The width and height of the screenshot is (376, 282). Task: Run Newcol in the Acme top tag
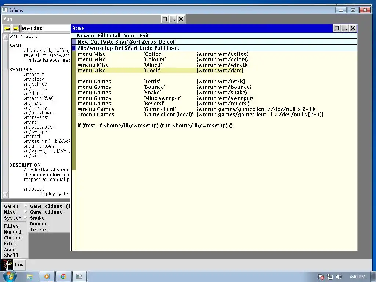click(86, 36)
